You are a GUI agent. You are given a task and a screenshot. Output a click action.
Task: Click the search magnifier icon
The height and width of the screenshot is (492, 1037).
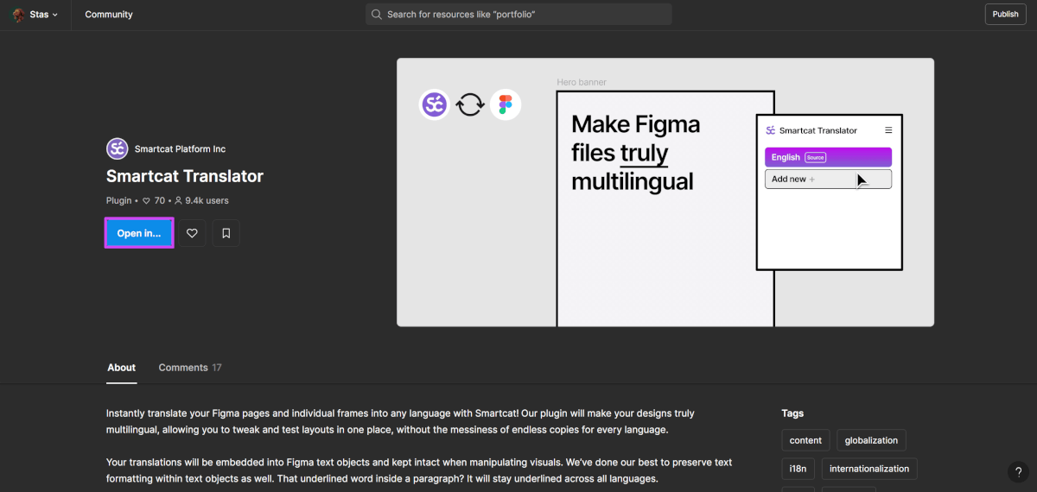coord(377,15)
